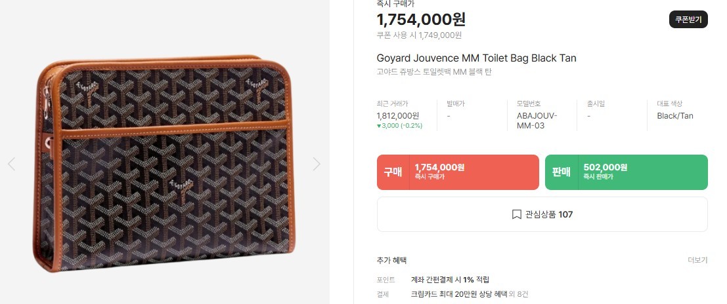Go to the next product image

[317, 164]
